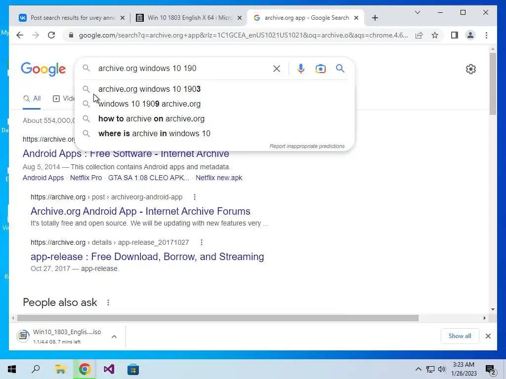Open GTA SA 1.08 CLEO APK sublink
Viewport: 506px width, 379px height.
(x=149, y=178)
